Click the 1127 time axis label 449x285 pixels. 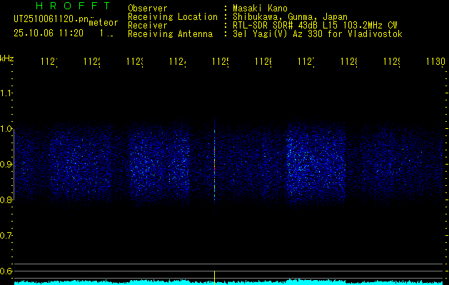tap(306, 61)
